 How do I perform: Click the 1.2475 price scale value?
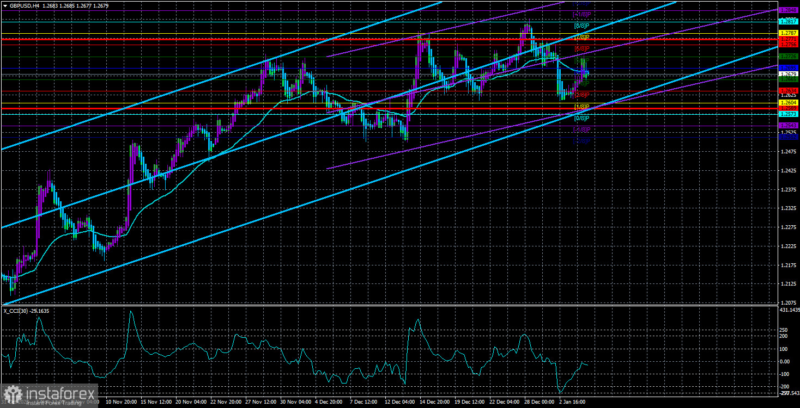789,151
